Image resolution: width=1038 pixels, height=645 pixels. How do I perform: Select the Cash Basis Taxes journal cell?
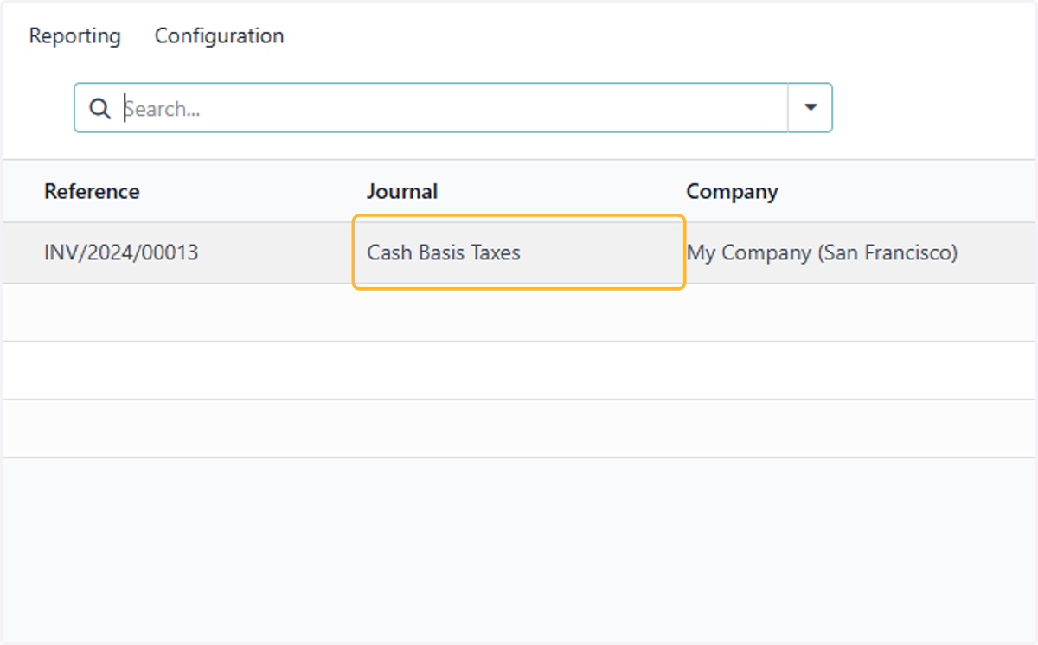(519, 252)
